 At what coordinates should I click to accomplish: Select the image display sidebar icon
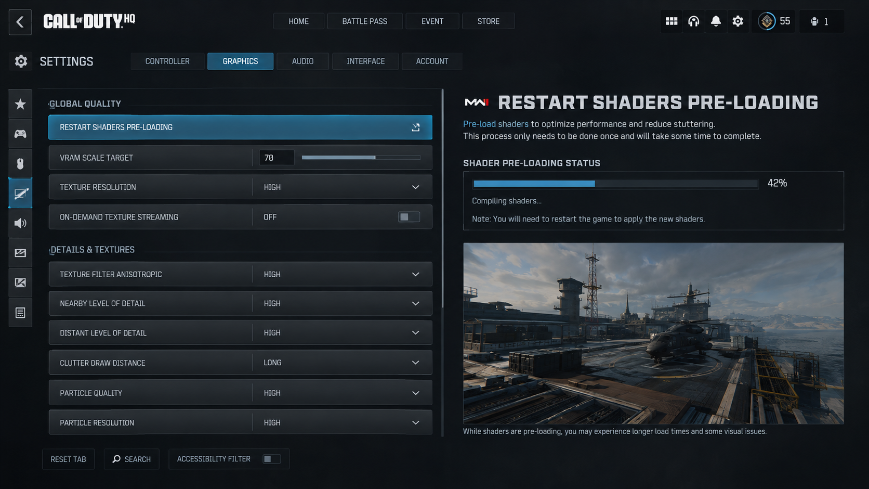point(20,282)
